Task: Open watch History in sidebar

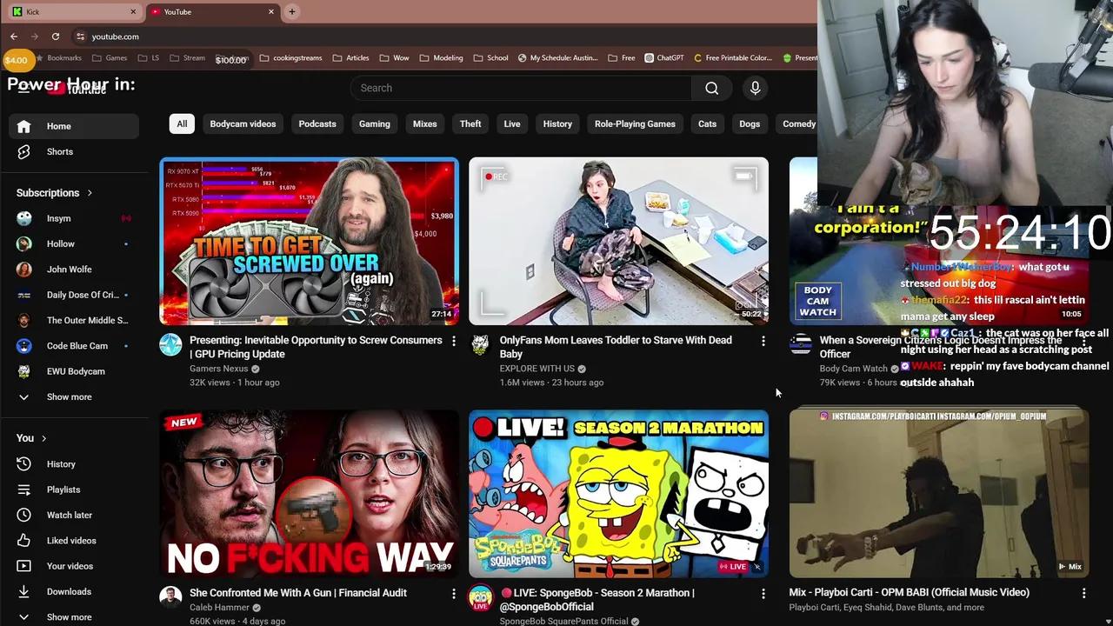Action: point(74,464)
